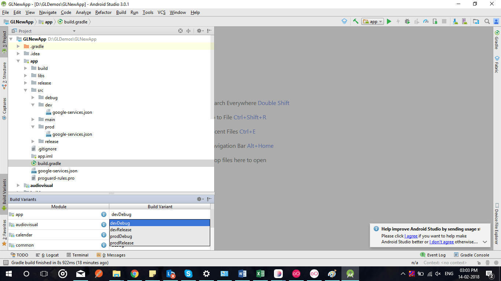The height and width of the screenshot is (281, 501).
Task: Open the app run configuration dropdown
Action: click(373, 22)
